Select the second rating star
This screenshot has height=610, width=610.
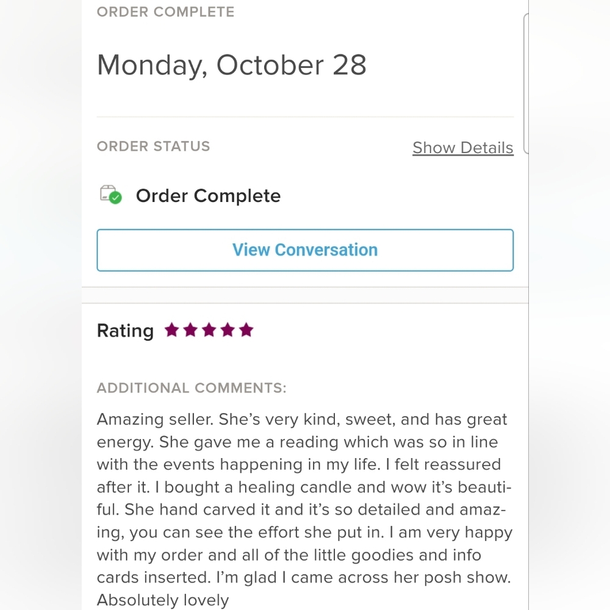(x=190, y=331)
